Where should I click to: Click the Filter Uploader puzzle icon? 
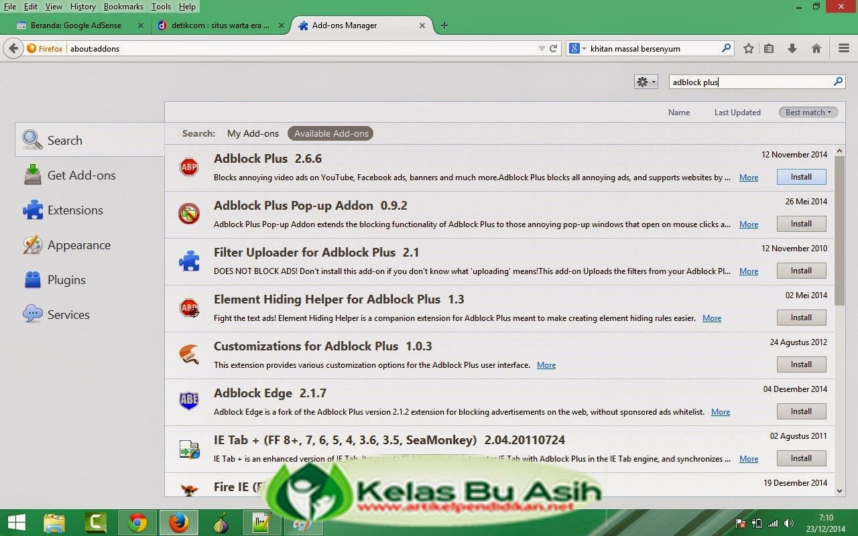[189, 261]
